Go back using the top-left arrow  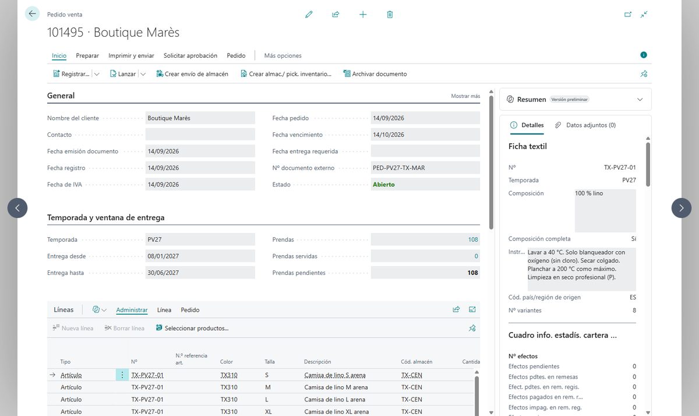pyautogui.click(x=32, y=14)
